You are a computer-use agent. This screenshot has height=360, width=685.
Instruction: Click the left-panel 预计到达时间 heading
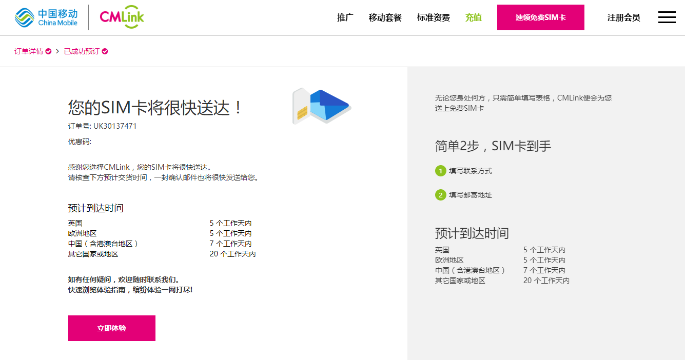(x=95, y=208)
